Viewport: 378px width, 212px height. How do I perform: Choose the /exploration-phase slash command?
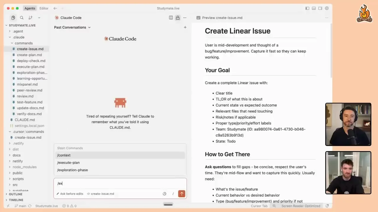pos(120,170)
